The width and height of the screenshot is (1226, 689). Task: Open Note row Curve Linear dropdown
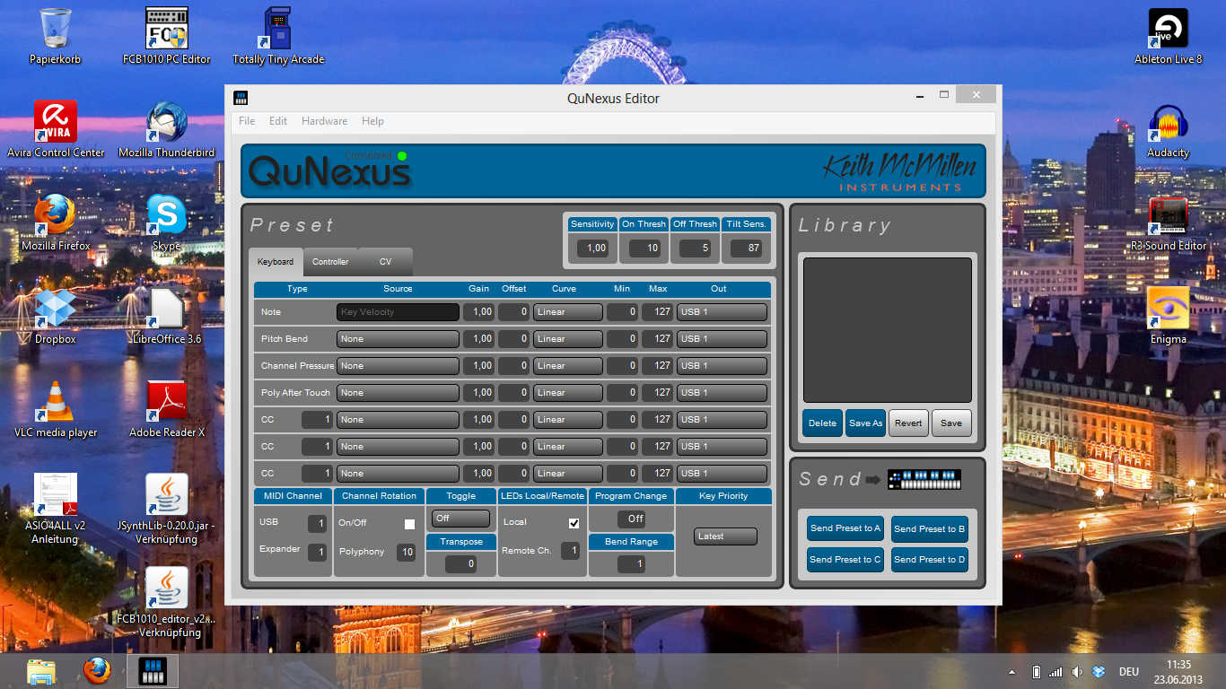(x=567, y=311)
